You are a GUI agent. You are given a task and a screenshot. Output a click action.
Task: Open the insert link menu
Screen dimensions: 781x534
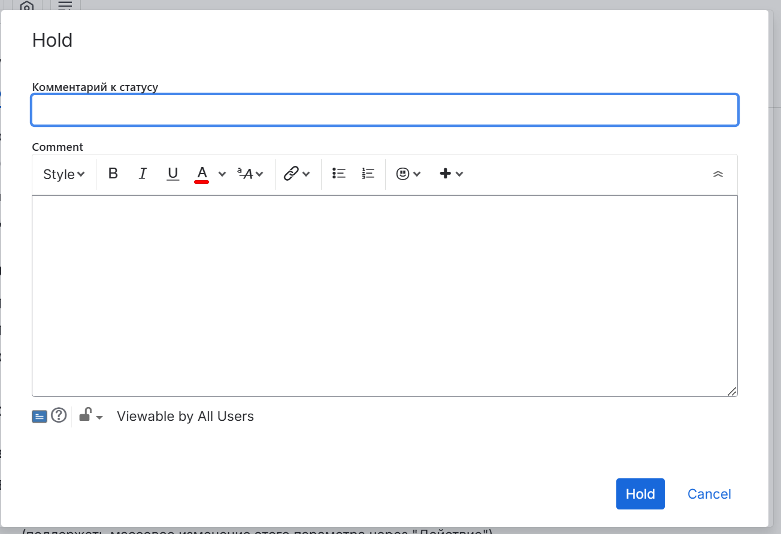click(296, 174)
